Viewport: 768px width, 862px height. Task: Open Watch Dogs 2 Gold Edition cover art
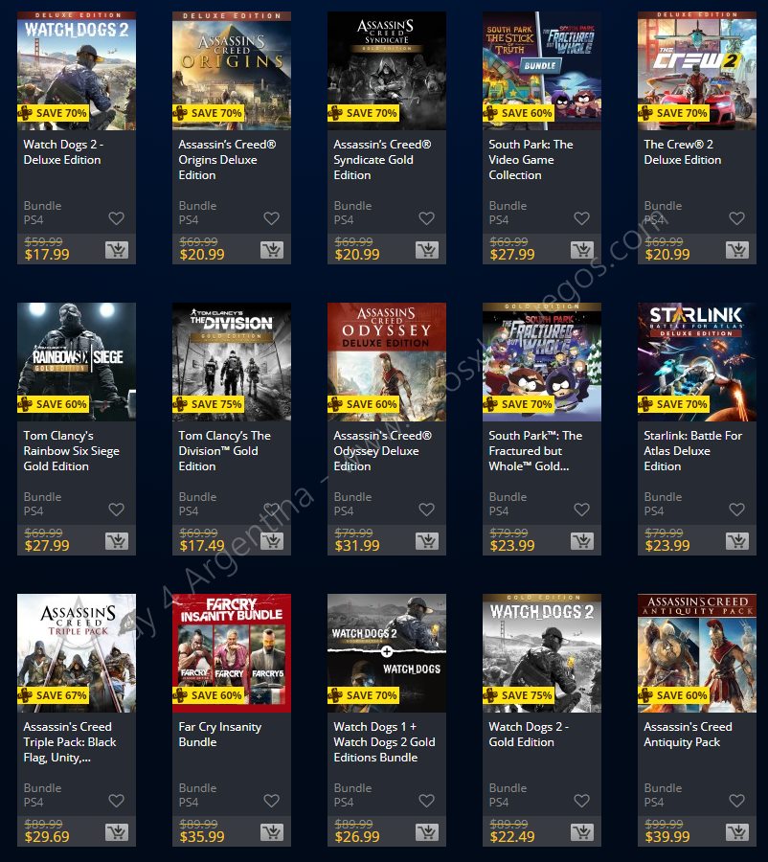coord(541,653)
